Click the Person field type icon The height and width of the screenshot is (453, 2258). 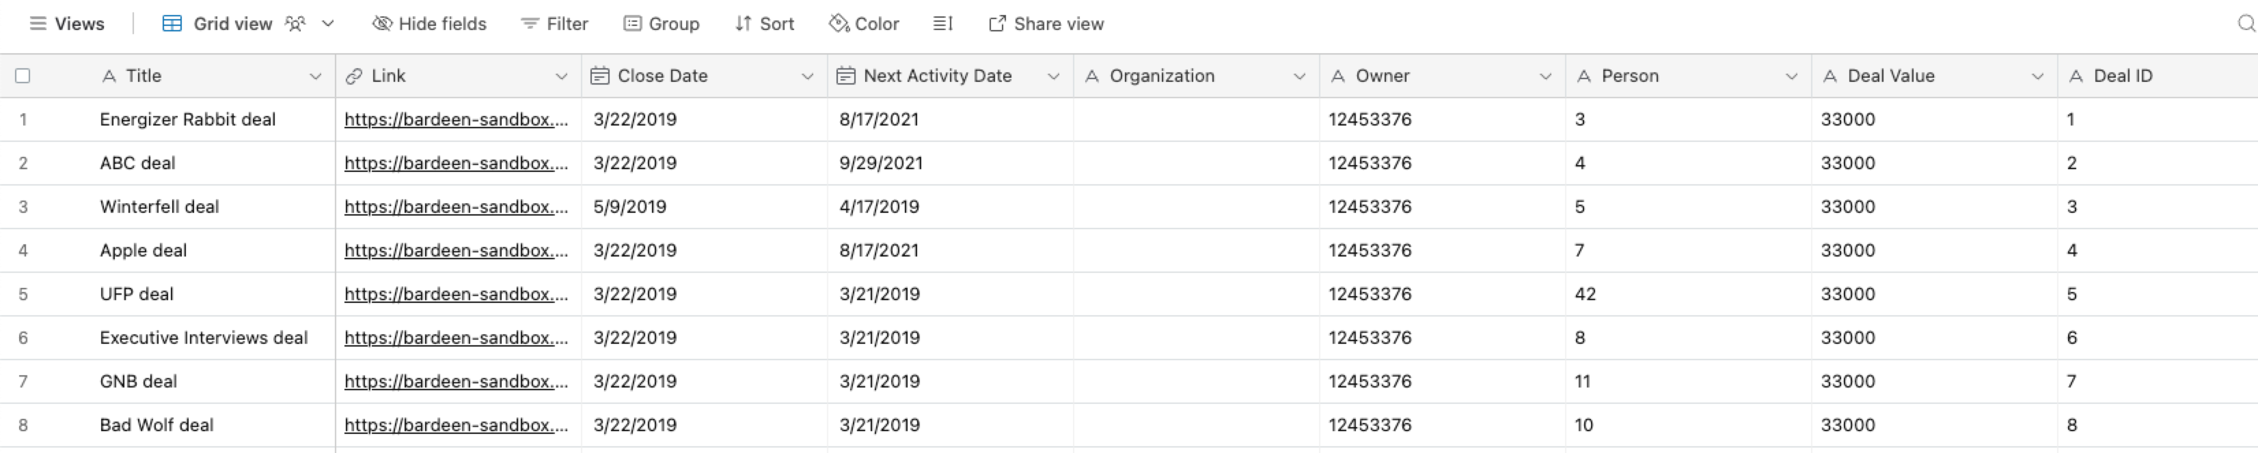(1584, 76)
